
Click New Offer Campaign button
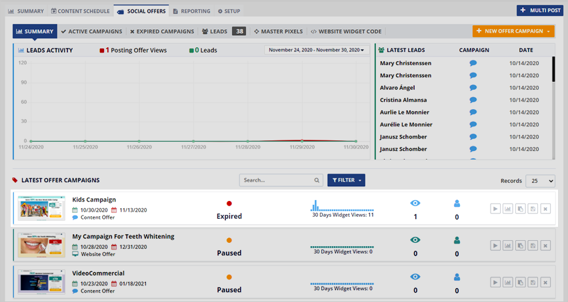pos(513,31)
